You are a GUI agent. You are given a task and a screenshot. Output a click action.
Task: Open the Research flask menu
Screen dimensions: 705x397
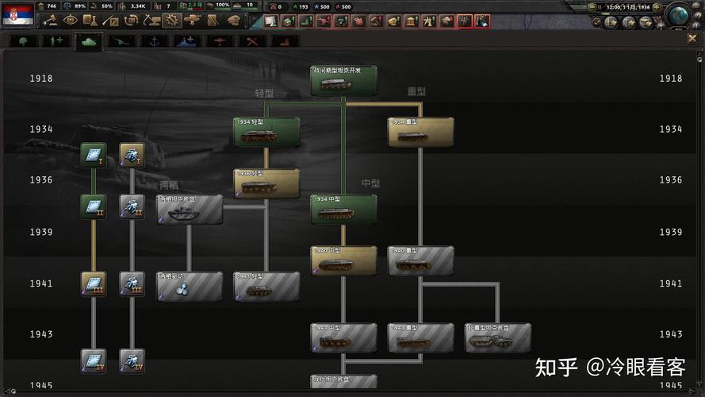[90, 21]
